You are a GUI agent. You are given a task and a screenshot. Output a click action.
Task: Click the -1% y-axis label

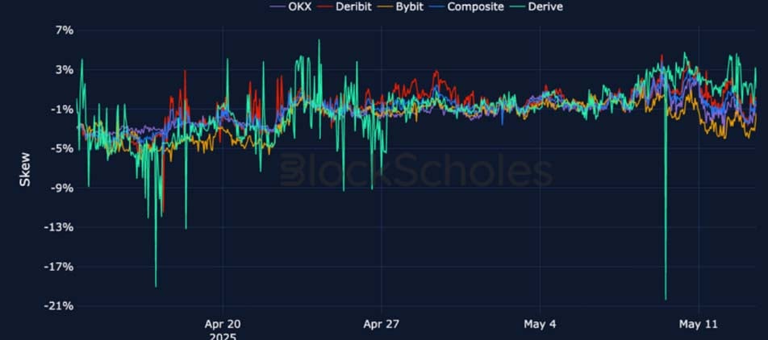point(62,110)
